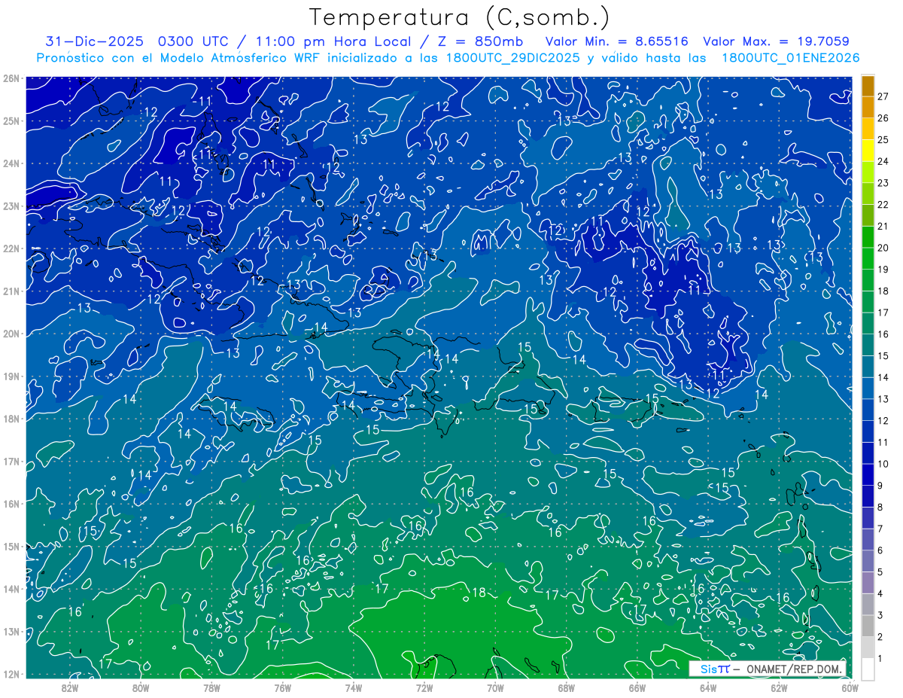
Task: Click the latitude axis label '12N'
Action: 11,674
